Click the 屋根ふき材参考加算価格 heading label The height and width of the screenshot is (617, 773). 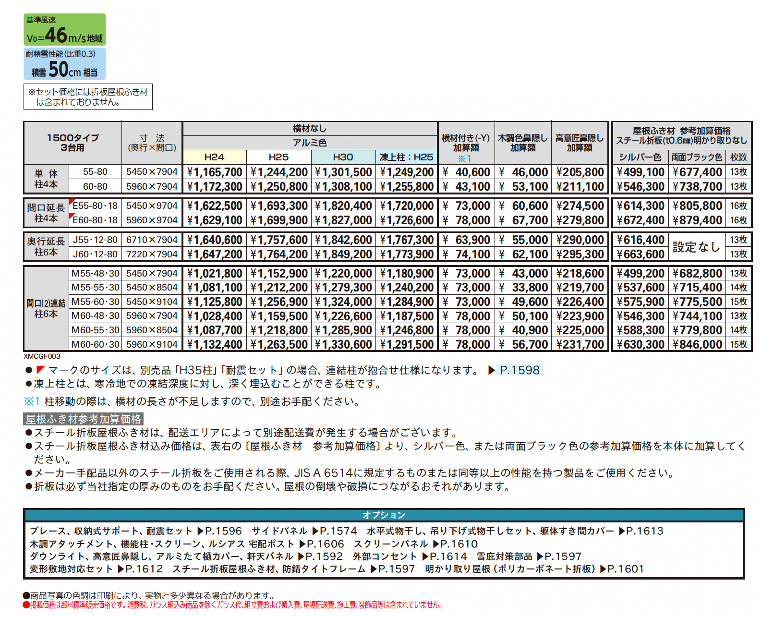click(x=84, y=419)
